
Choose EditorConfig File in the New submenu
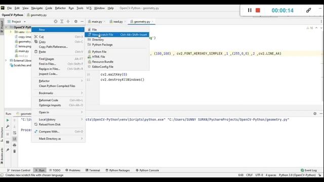117,67
